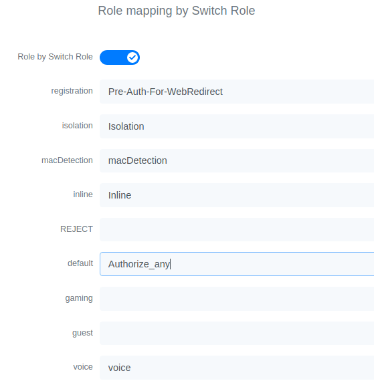Viewport: 374px width, 381px height.
Task: Click the empty guest role field
Action: [237, 333]
